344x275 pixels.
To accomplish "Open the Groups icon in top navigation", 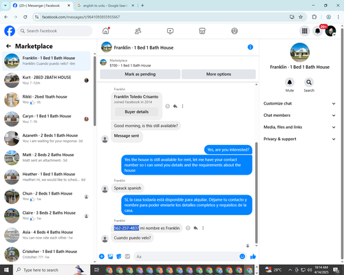I will [x=235, y=31].
